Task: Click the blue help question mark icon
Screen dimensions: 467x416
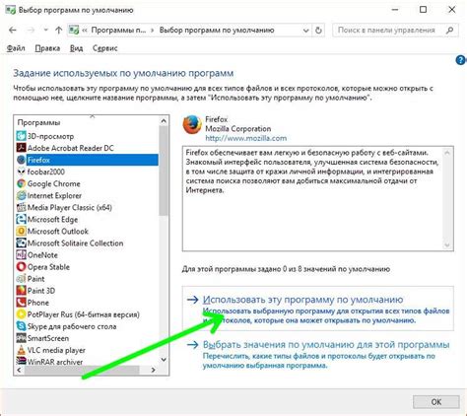Action: [x=461, y=60]
